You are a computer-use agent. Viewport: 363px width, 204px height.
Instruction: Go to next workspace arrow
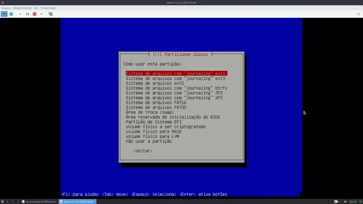pos(18,201)
